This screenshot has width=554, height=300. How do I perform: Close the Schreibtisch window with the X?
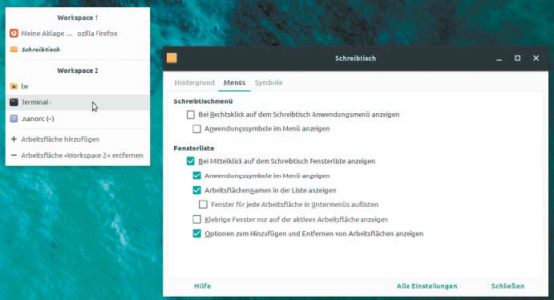(536, 59)
